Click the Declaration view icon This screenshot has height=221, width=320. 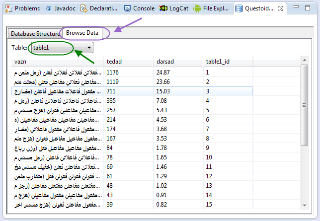83,8
